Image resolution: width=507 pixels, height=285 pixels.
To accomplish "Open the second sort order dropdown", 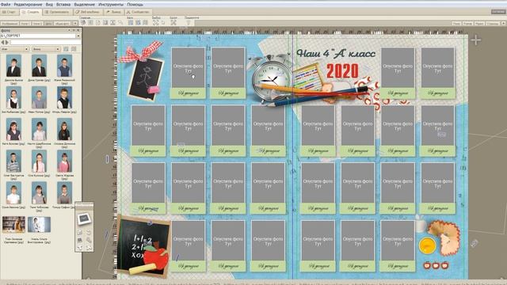I will pos(46,49).
